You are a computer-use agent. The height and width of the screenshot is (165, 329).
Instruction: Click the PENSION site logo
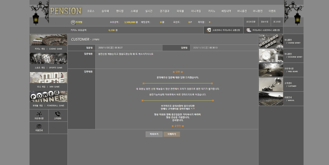coord(66,11)
